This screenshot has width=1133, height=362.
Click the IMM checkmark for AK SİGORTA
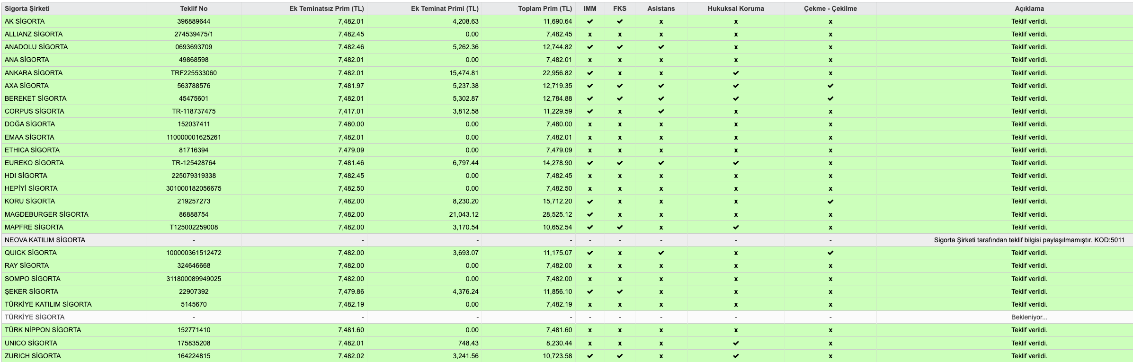pyautogui.click(x=590, y=21)
